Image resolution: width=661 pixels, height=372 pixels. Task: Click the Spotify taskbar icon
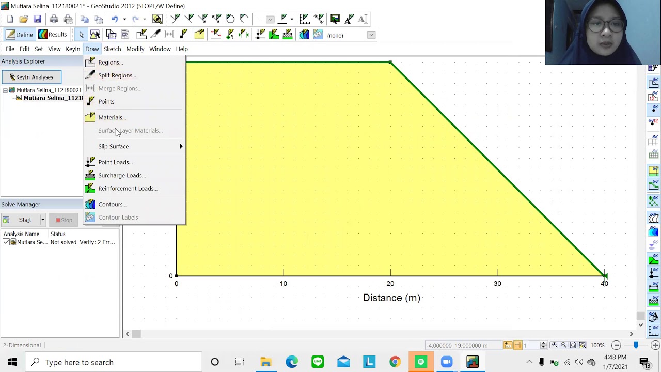point(421,362)
